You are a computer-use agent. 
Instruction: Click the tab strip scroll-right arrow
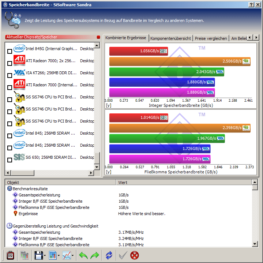point(256,37)
